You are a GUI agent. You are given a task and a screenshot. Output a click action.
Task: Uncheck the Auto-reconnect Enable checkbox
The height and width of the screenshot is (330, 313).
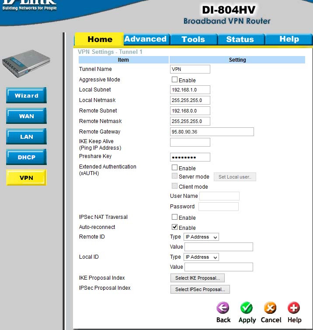tap(174, 227)
